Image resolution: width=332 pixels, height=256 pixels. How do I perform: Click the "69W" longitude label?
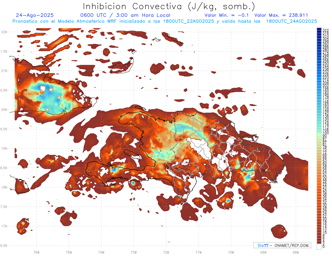click(x=263, y=252)
